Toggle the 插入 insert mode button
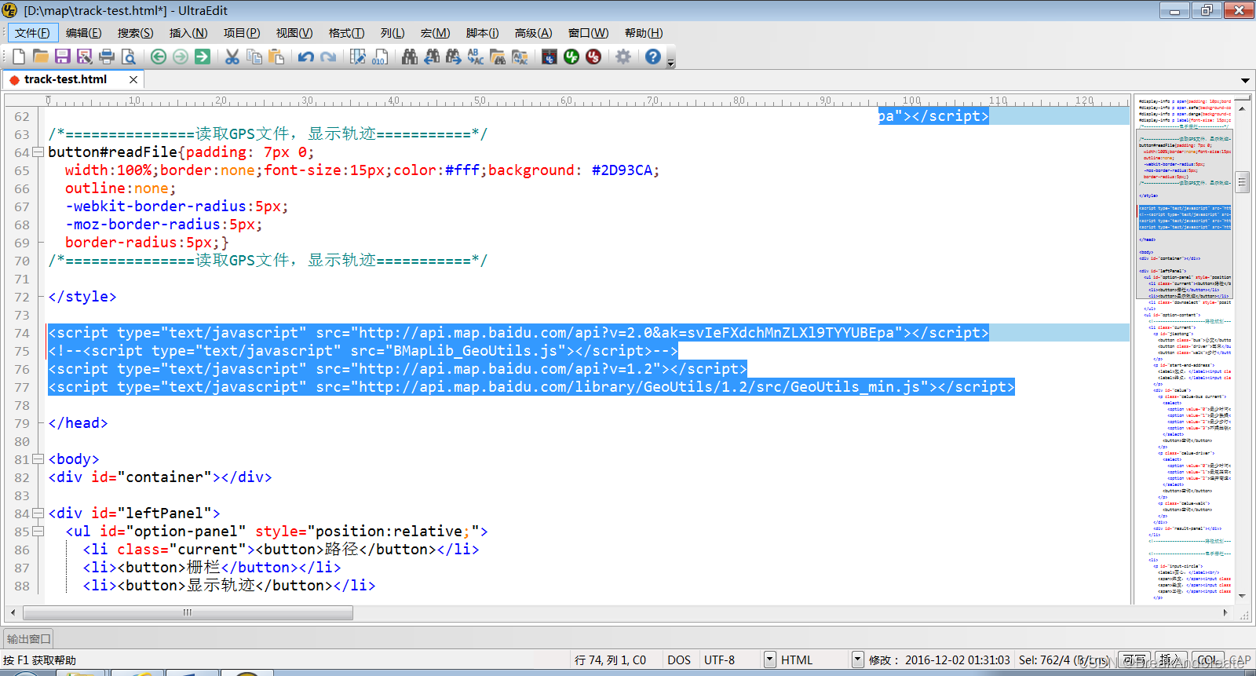 1170,660
